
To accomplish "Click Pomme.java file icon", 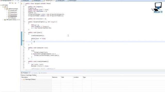I will (x=9, y=14).
